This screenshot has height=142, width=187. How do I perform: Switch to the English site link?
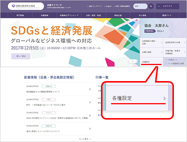pyautogui.click(x=108, y=6)
